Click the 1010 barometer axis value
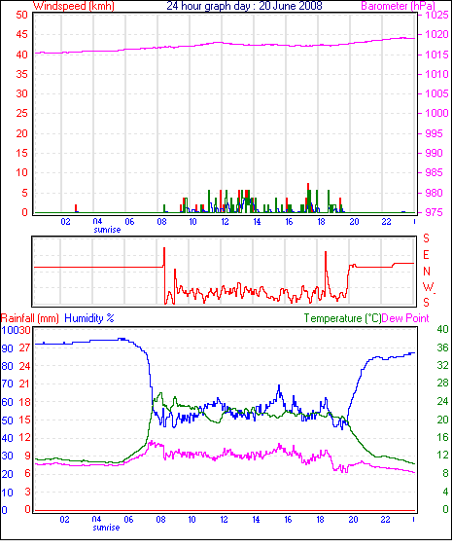Image resolution: width=453 pixels, height=548 pixels. pos(436,74)
